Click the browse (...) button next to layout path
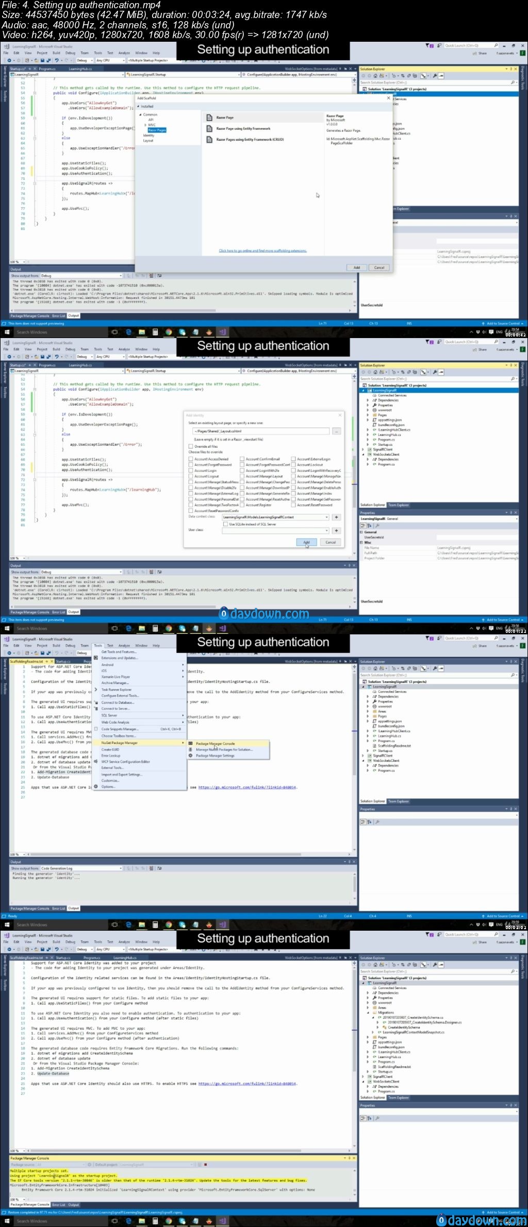This screenshot has width=528, height=1227. (x=336, y=431)
